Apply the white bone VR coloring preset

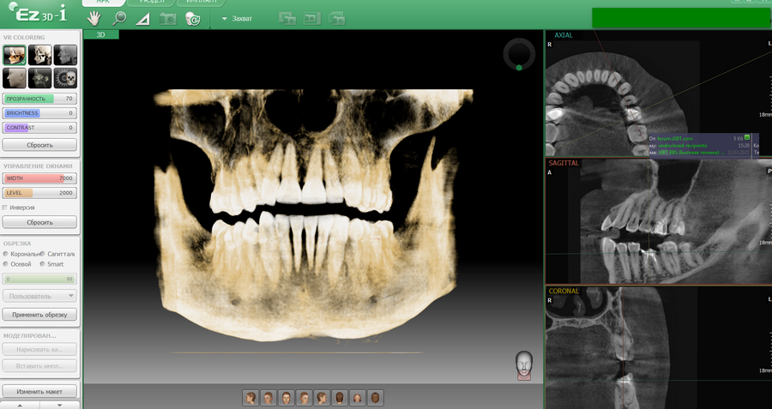pyautogui.click(x=39, y=56)
